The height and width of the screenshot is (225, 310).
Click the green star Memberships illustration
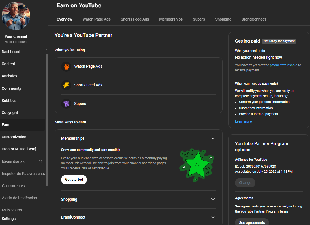197,165
